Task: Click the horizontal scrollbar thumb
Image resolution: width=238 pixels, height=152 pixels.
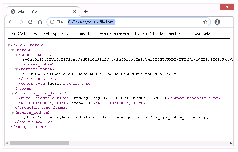Action: click(39, 143)
